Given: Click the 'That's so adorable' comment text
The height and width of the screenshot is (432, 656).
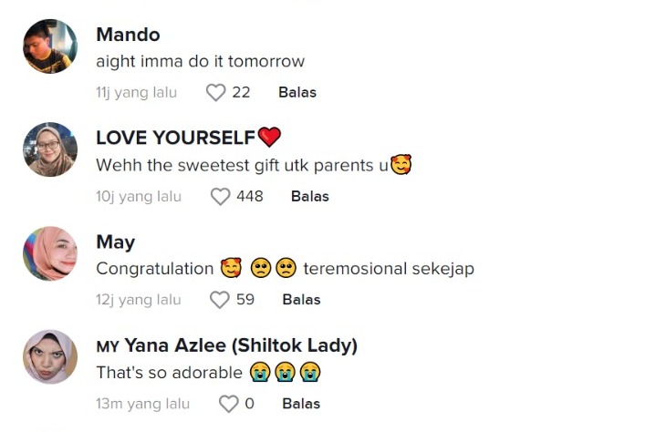Looking at the screenshot, I should pyautogui.click(x=169, y=373).
